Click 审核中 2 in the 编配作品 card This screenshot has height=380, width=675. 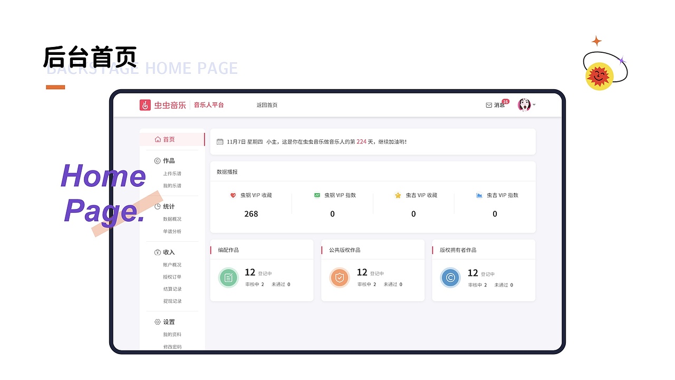coord(255,284)
